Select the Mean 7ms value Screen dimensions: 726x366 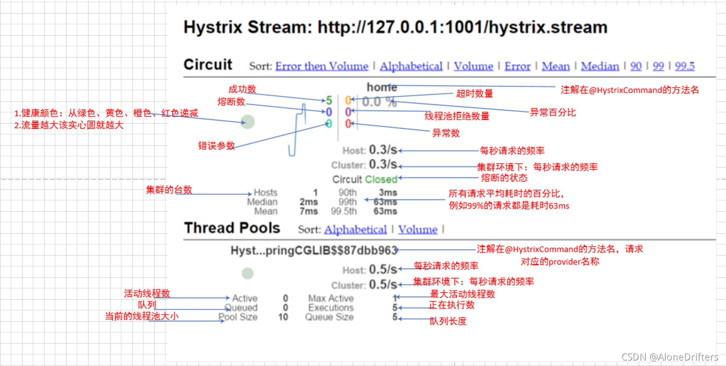click(x=309, y=211)
